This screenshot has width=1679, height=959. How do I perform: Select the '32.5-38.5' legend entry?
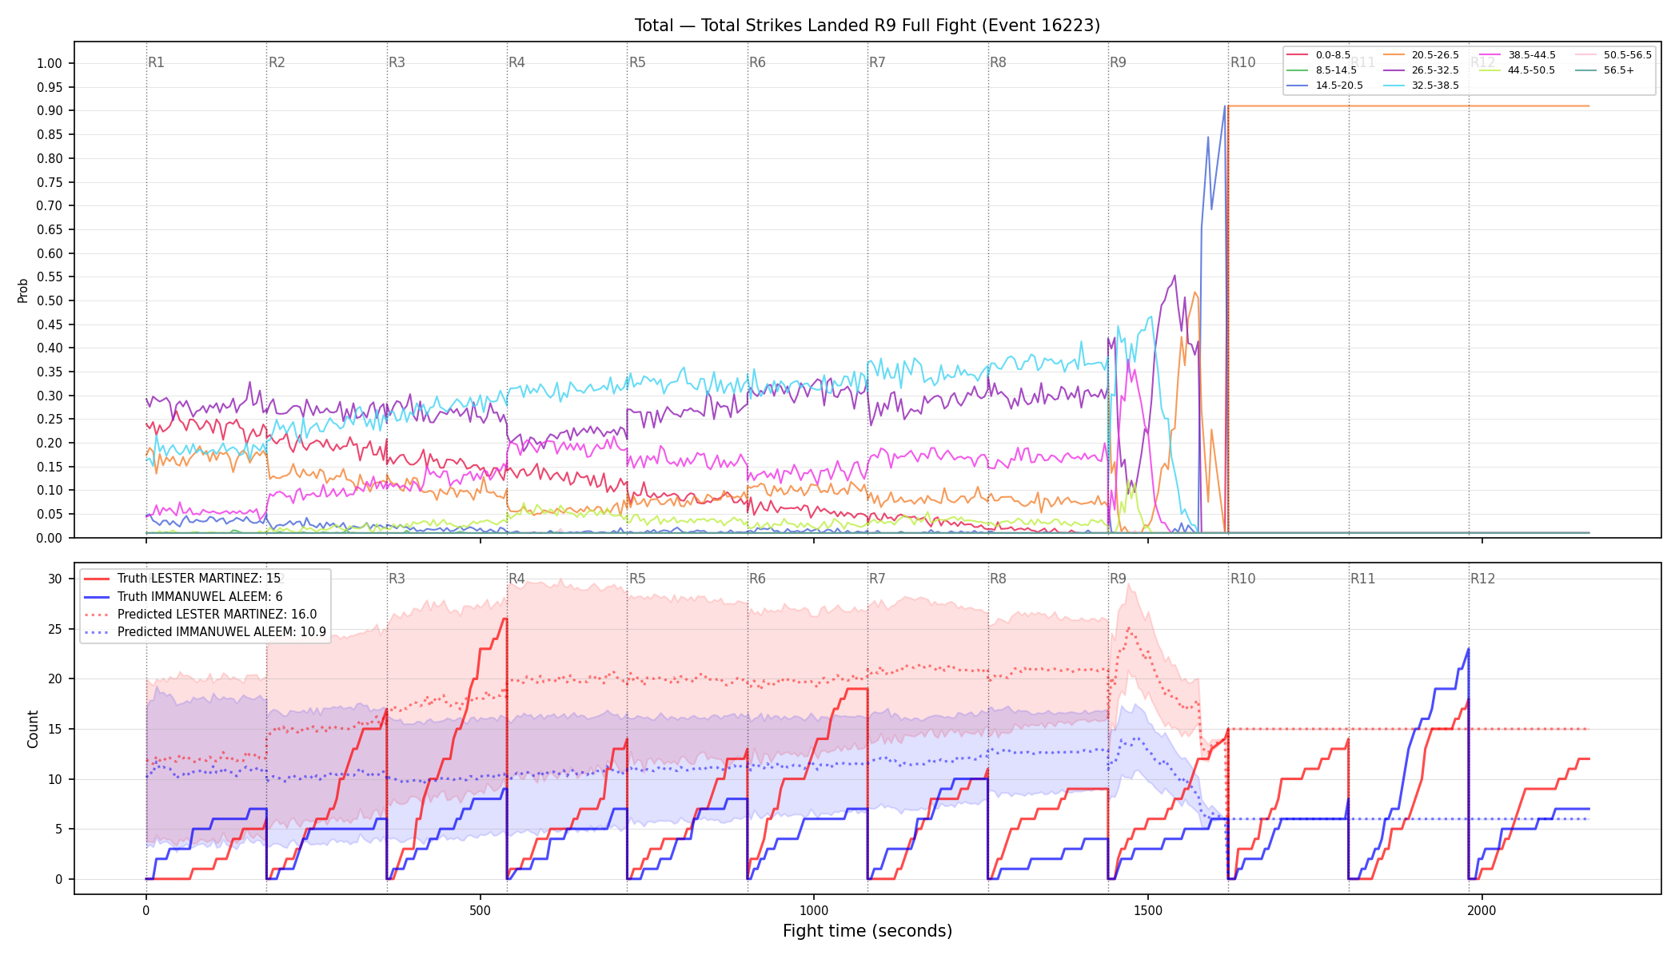(x=1421, y=86)
